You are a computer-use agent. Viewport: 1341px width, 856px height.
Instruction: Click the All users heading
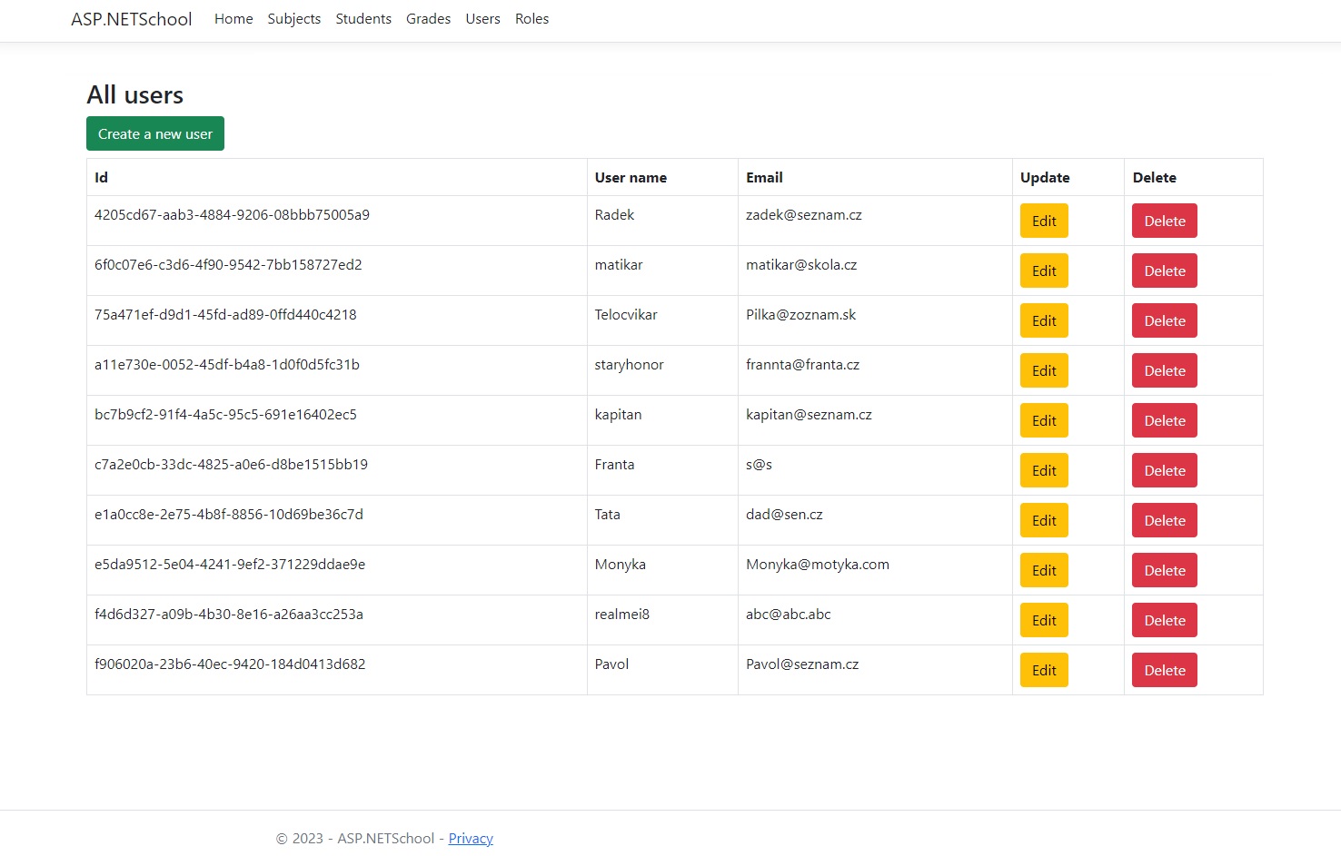[135, 95]
